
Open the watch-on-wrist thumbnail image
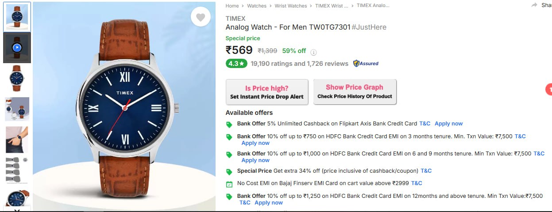point(17,140)
